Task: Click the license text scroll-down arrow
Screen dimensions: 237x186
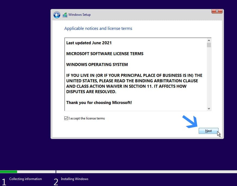Action: tap(209, 108)
